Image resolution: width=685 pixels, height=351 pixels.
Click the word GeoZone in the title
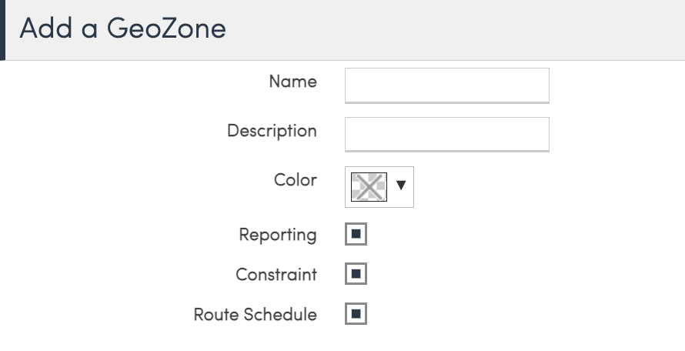pyautogui.click(x=166, y=28)
